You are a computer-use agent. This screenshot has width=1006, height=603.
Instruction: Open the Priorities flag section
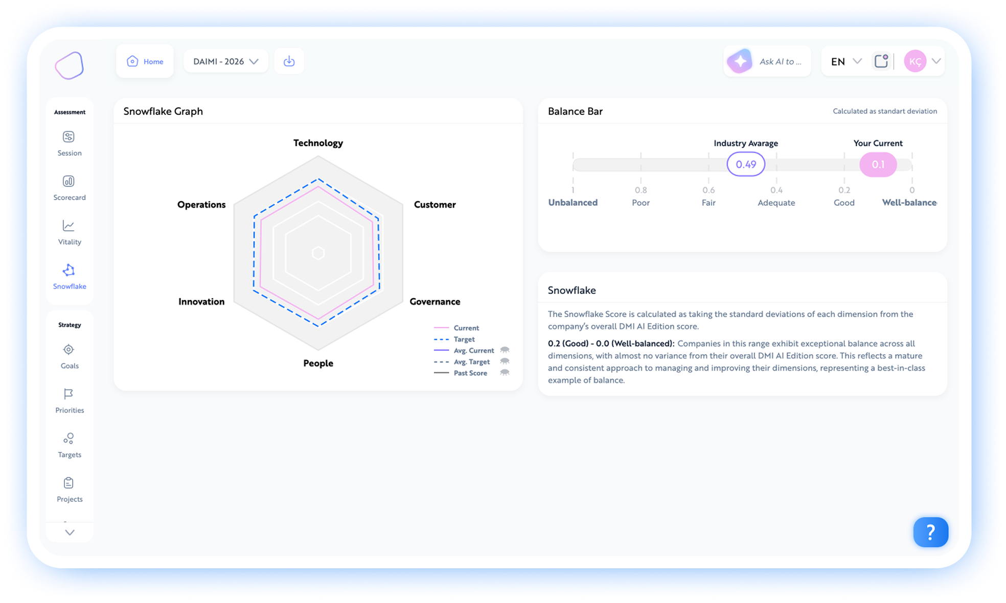coord(69,401)
